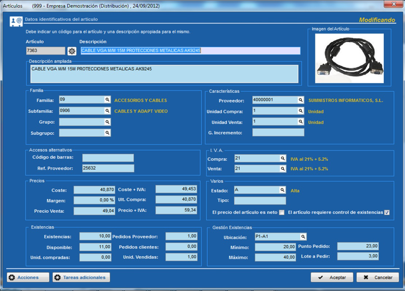Open Subgrupo search magnifier

[x=107, y=133]
